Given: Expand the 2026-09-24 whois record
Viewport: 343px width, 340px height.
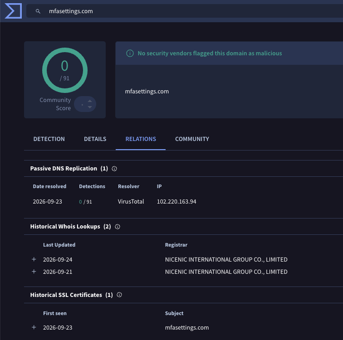Looking at the screenshot, I should pyautogui.click(x=34, y=259).
